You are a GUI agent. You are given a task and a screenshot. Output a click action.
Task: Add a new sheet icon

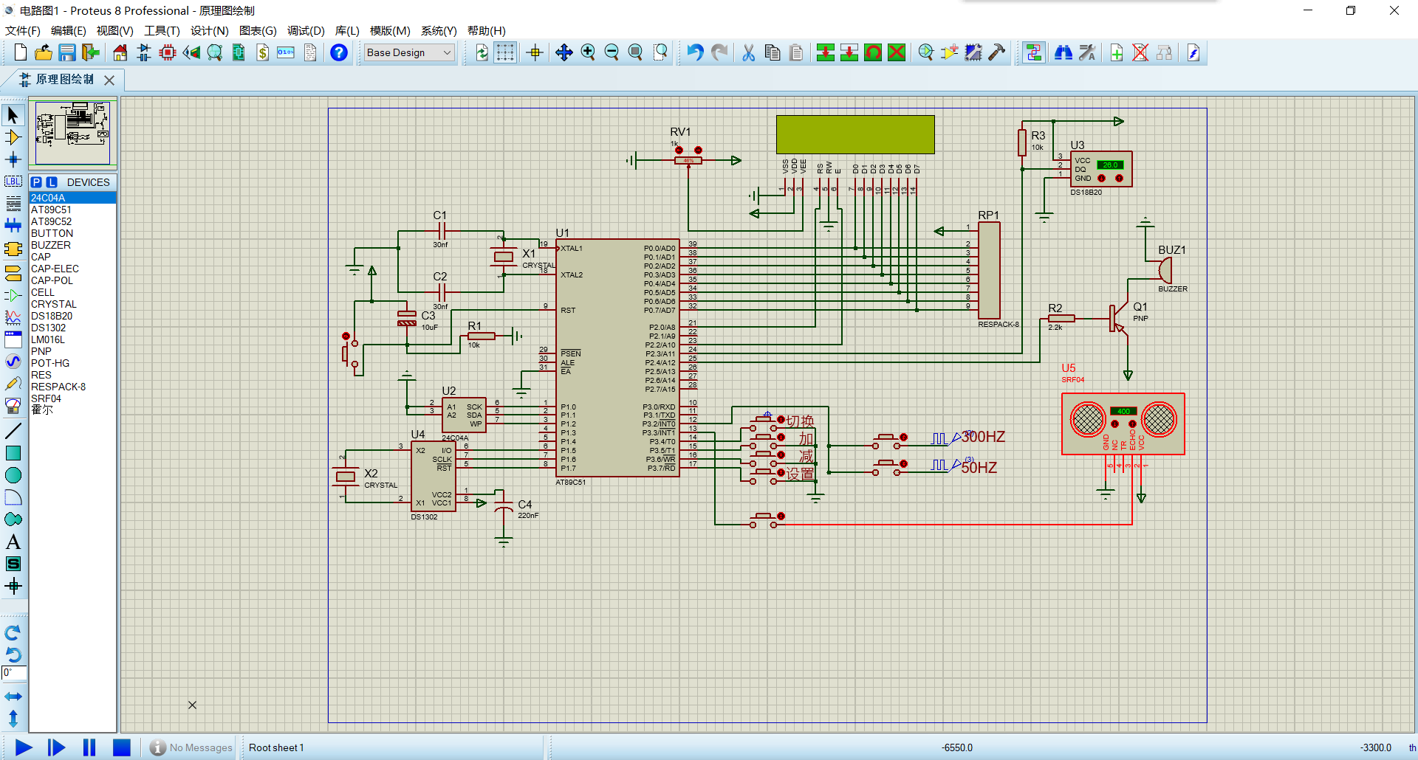1117,52
